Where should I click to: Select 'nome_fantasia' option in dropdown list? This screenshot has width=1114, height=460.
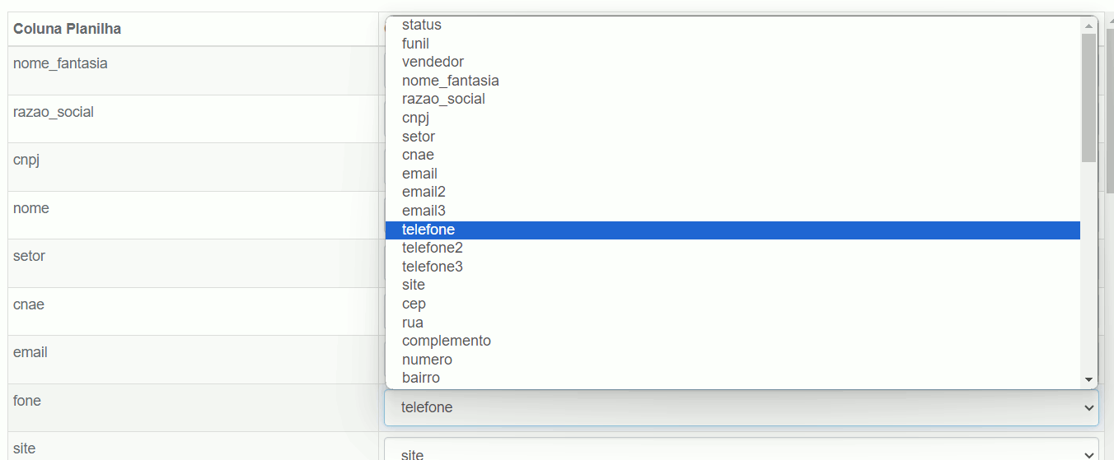733,81
